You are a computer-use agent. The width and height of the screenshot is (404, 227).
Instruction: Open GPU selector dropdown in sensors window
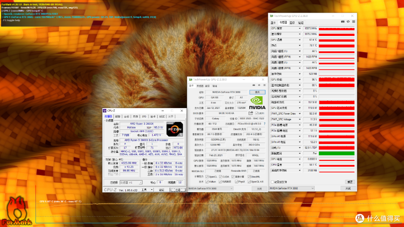[292, 188]
